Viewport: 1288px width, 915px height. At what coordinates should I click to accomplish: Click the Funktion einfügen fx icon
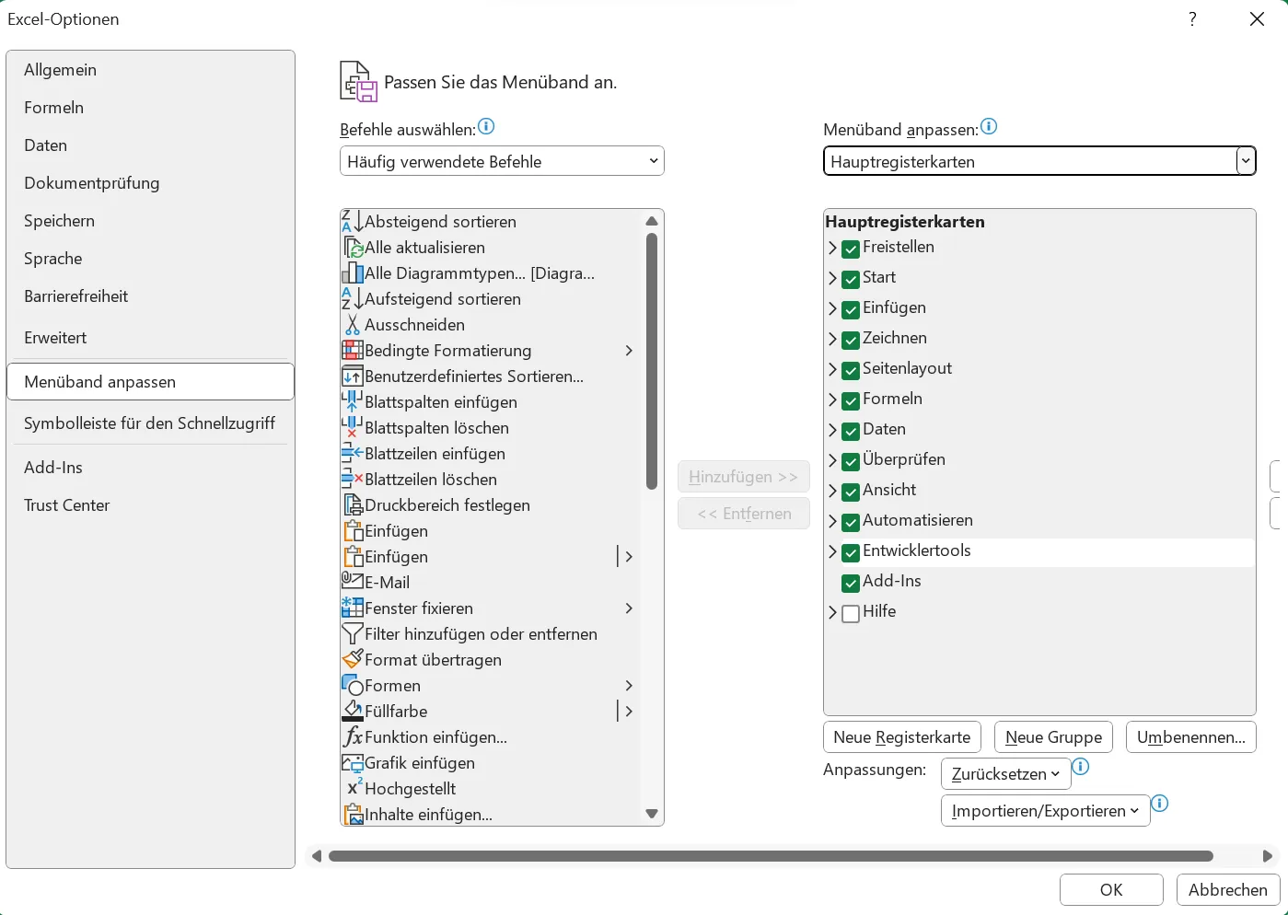pos(353,737)
